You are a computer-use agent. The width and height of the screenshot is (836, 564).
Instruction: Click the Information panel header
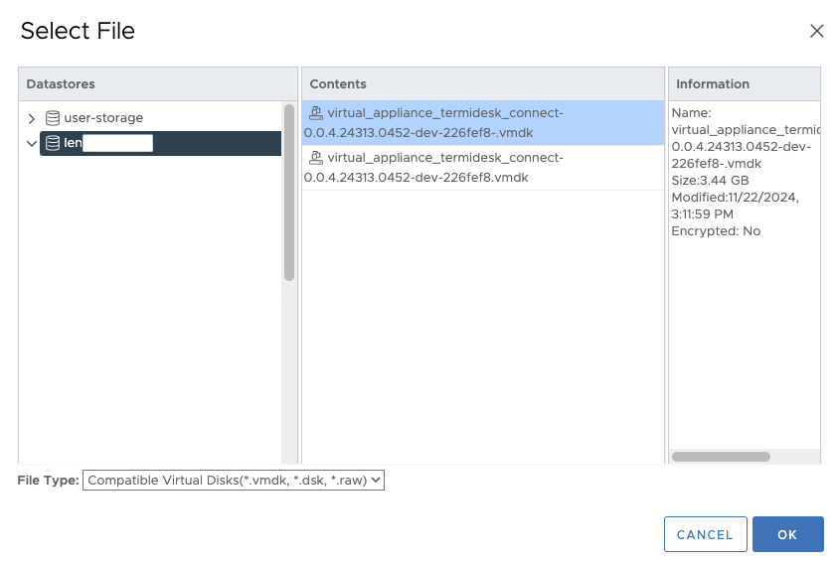[x=745, y=84]
